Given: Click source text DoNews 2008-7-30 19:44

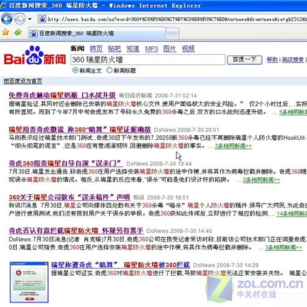Looking at the screenshot, I should click(x=159, y=163).
